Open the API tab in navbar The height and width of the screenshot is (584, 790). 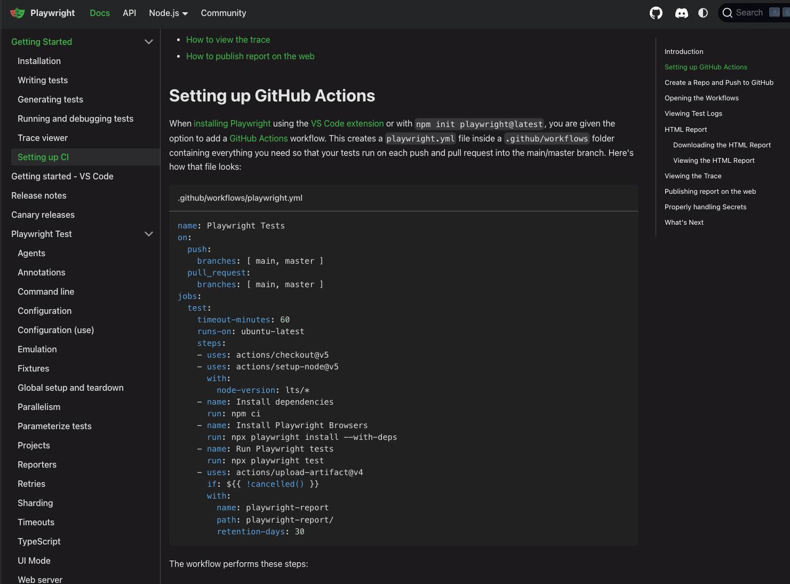(x=130, y=13)
